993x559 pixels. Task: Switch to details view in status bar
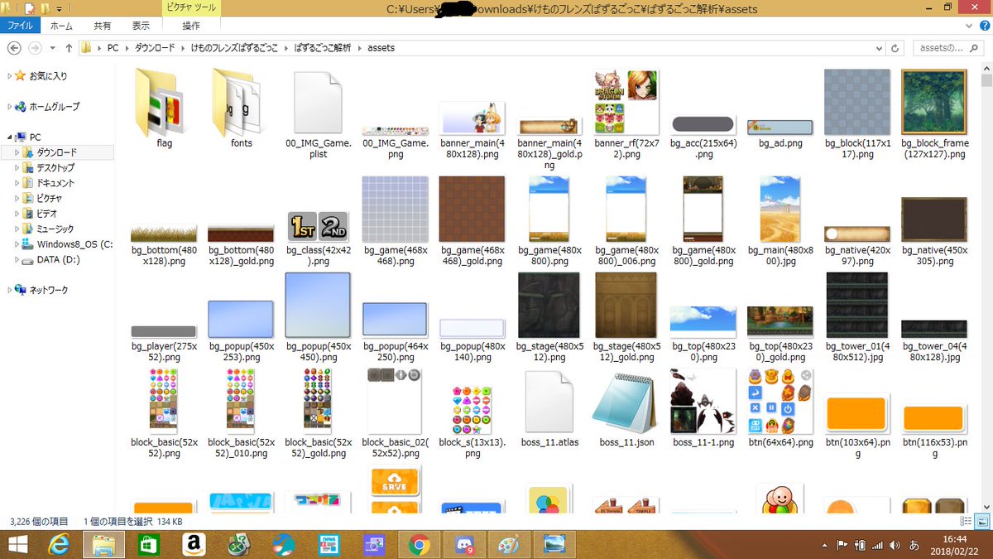(x=966, y=522)
